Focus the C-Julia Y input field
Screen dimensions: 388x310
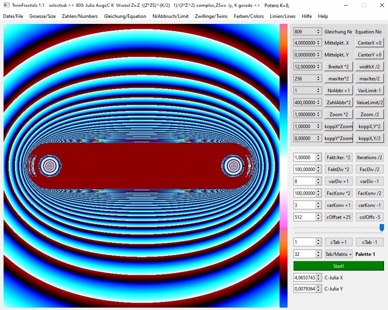tap(307, 289)
